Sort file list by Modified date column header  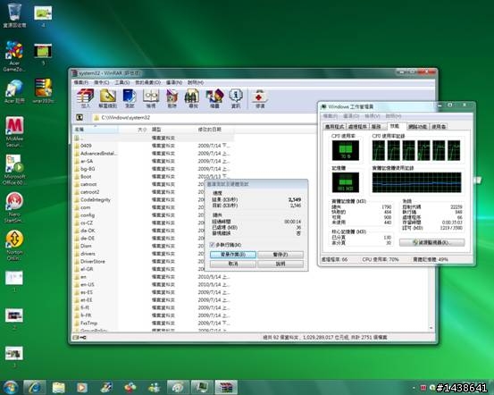pyautogui.click(x=214, y=130)
